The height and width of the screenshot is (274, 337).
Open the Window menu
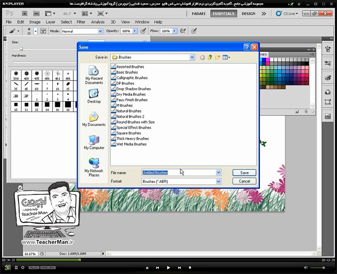click(142, 22)
